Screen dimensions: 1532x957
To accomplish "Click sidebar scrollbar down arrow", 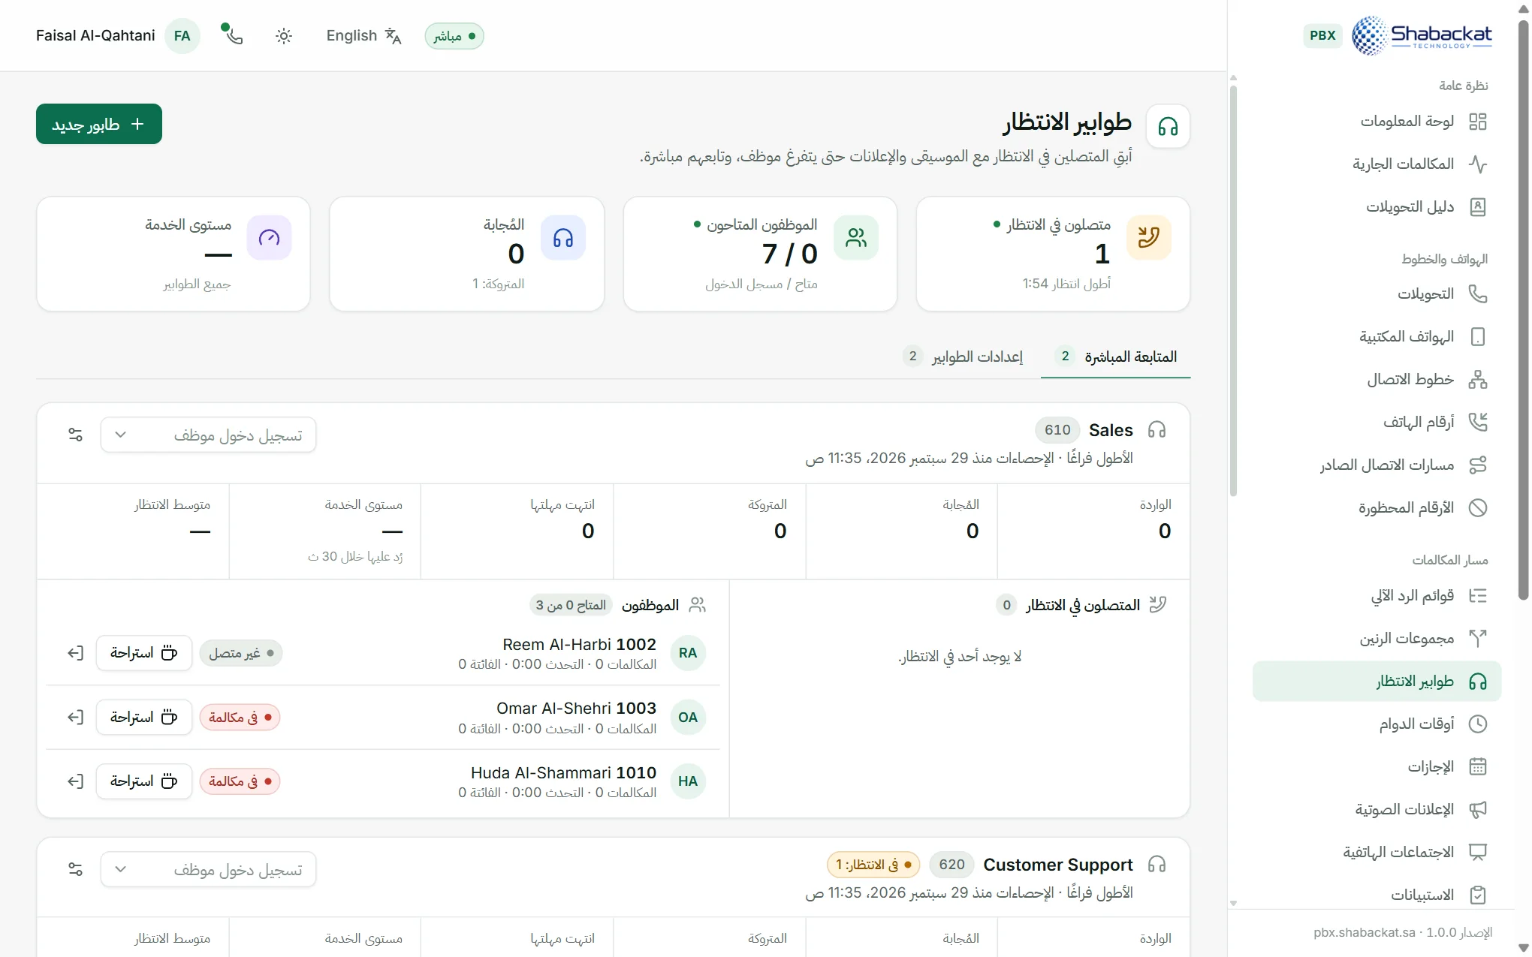I will pyautogui.click(x=1233, y=904).
